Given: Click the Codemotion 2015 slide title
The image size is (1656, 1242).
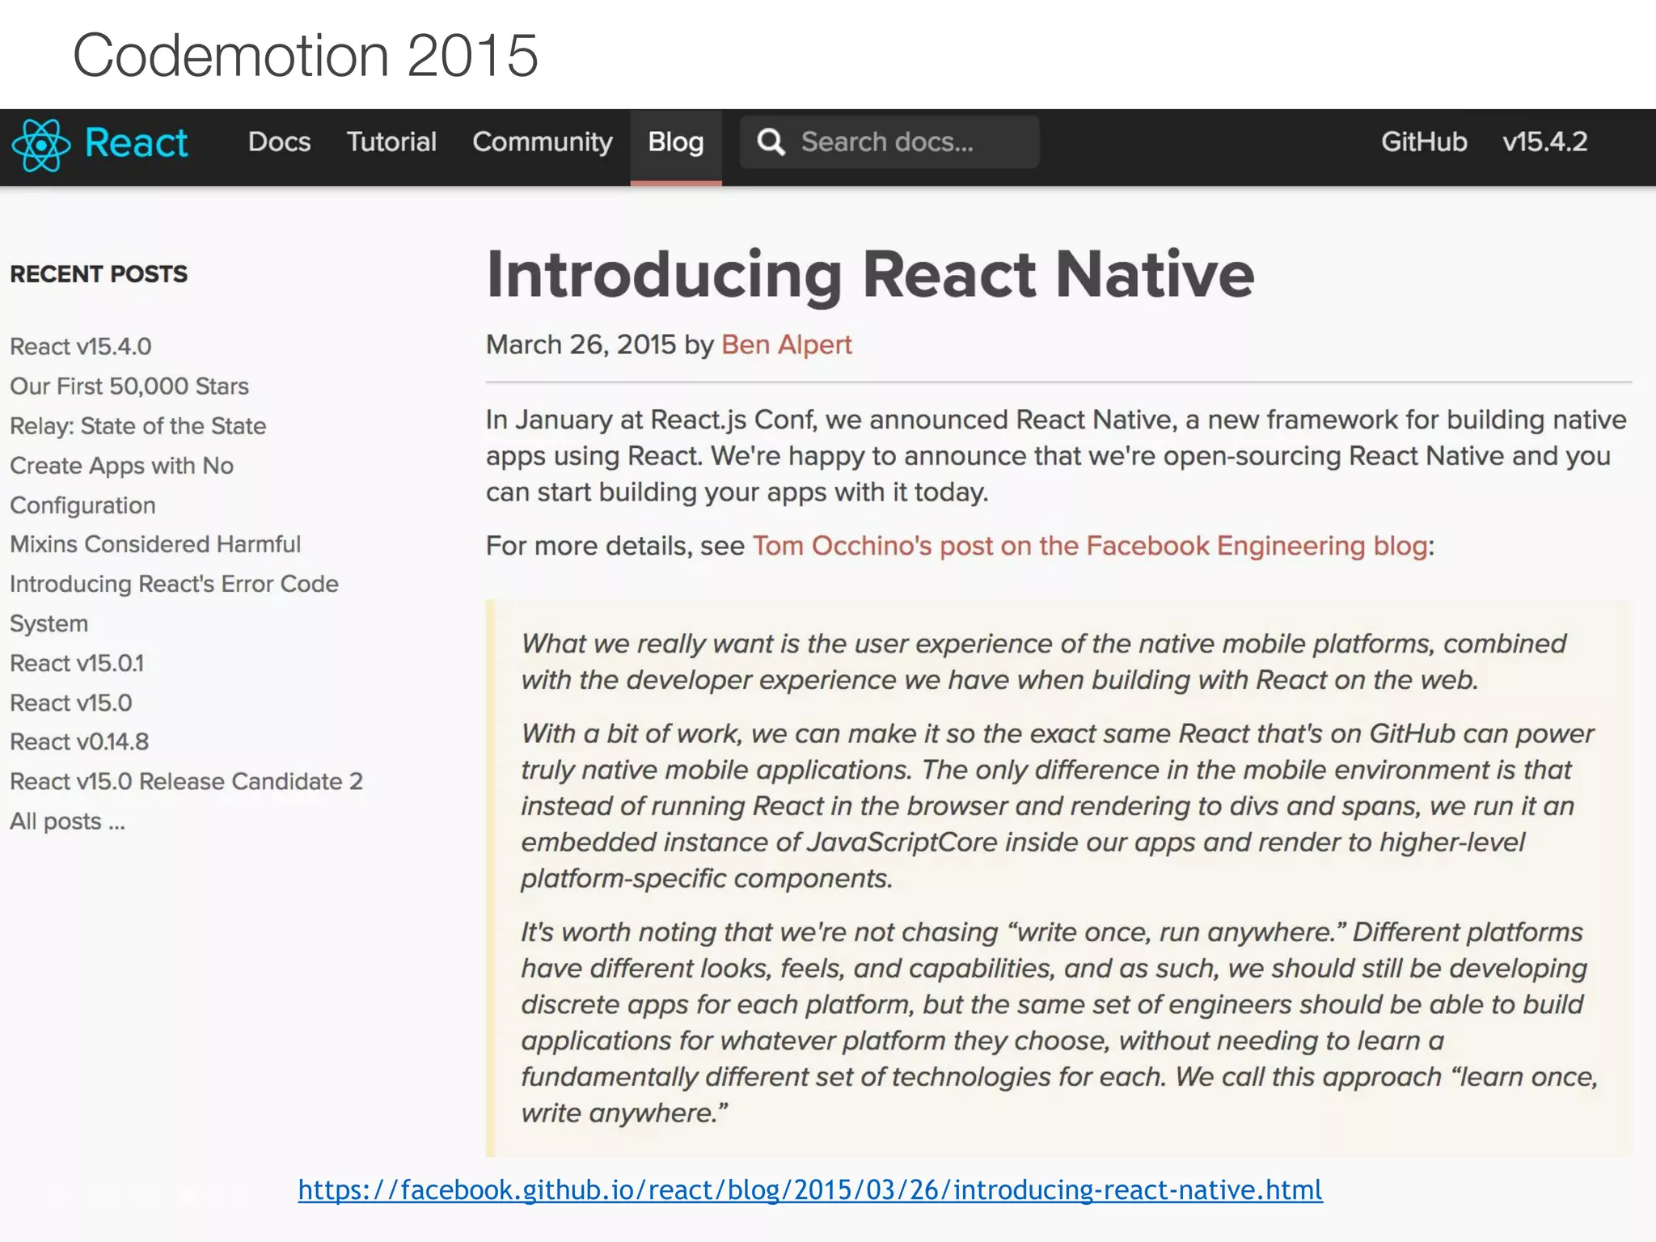Looking at the screenshot, I should (x=306, y=56).
